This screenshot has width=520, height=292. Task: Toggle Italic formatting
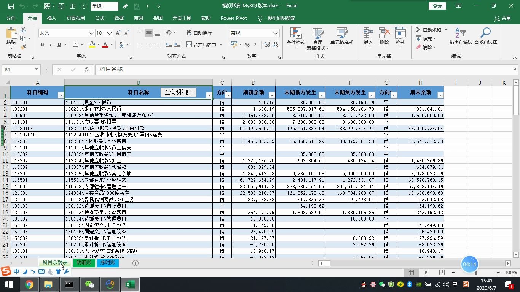tap(51, 45)
